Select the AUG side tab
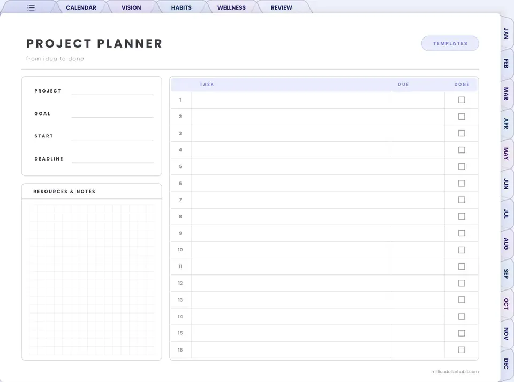514x382 pixels. pos(506,244)
